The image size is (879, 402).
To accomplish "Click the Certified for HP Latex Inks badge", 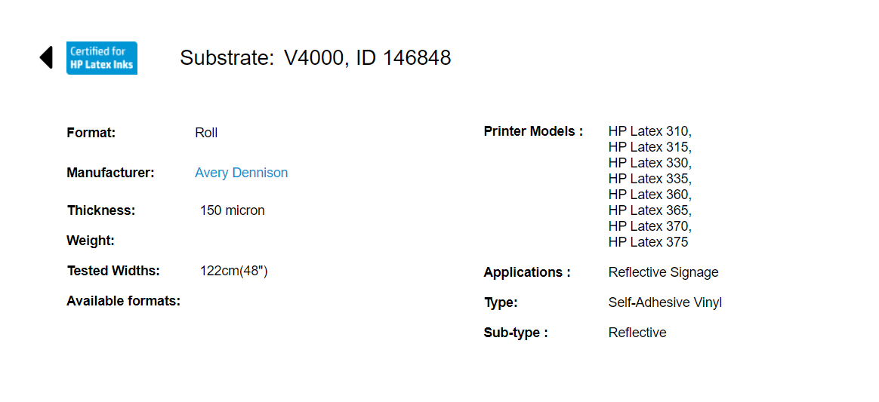I will (x=102, y=57).
